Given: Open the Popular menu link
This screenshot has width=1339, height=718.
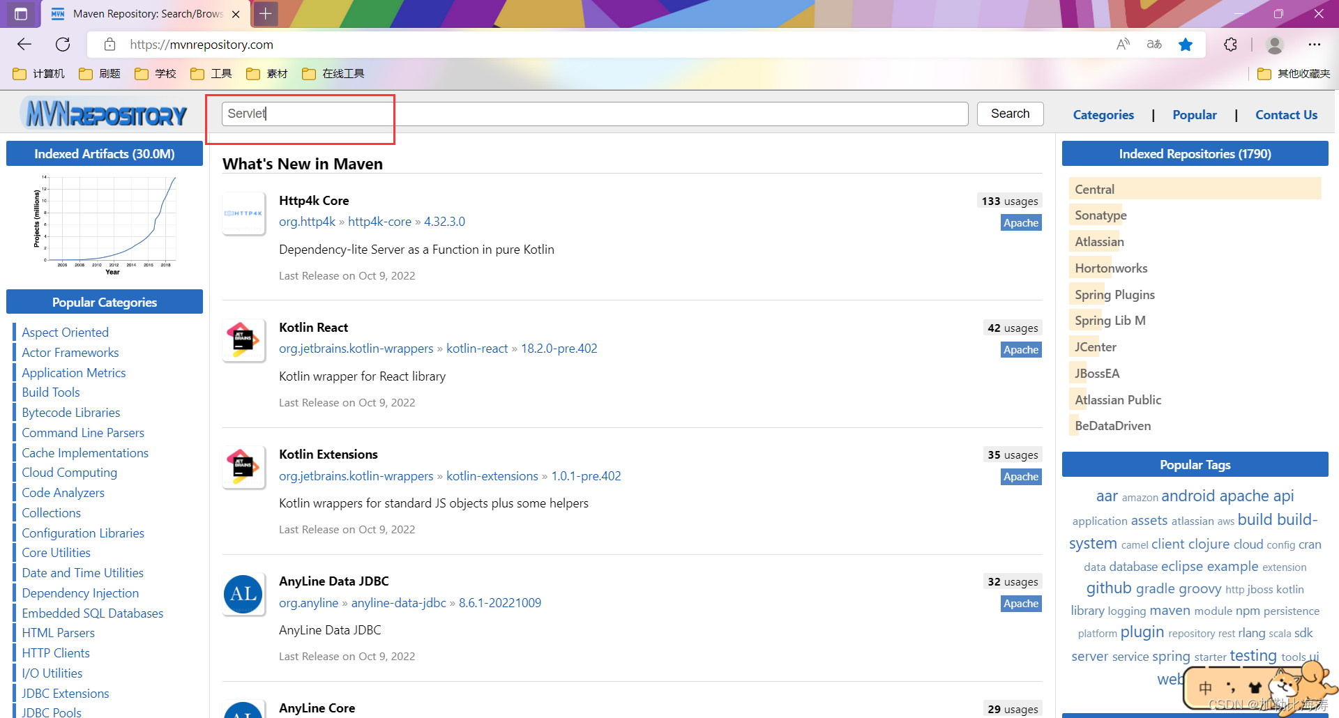Looking at the screenshot, I should pyautogui.click(x=1195, y=115).
